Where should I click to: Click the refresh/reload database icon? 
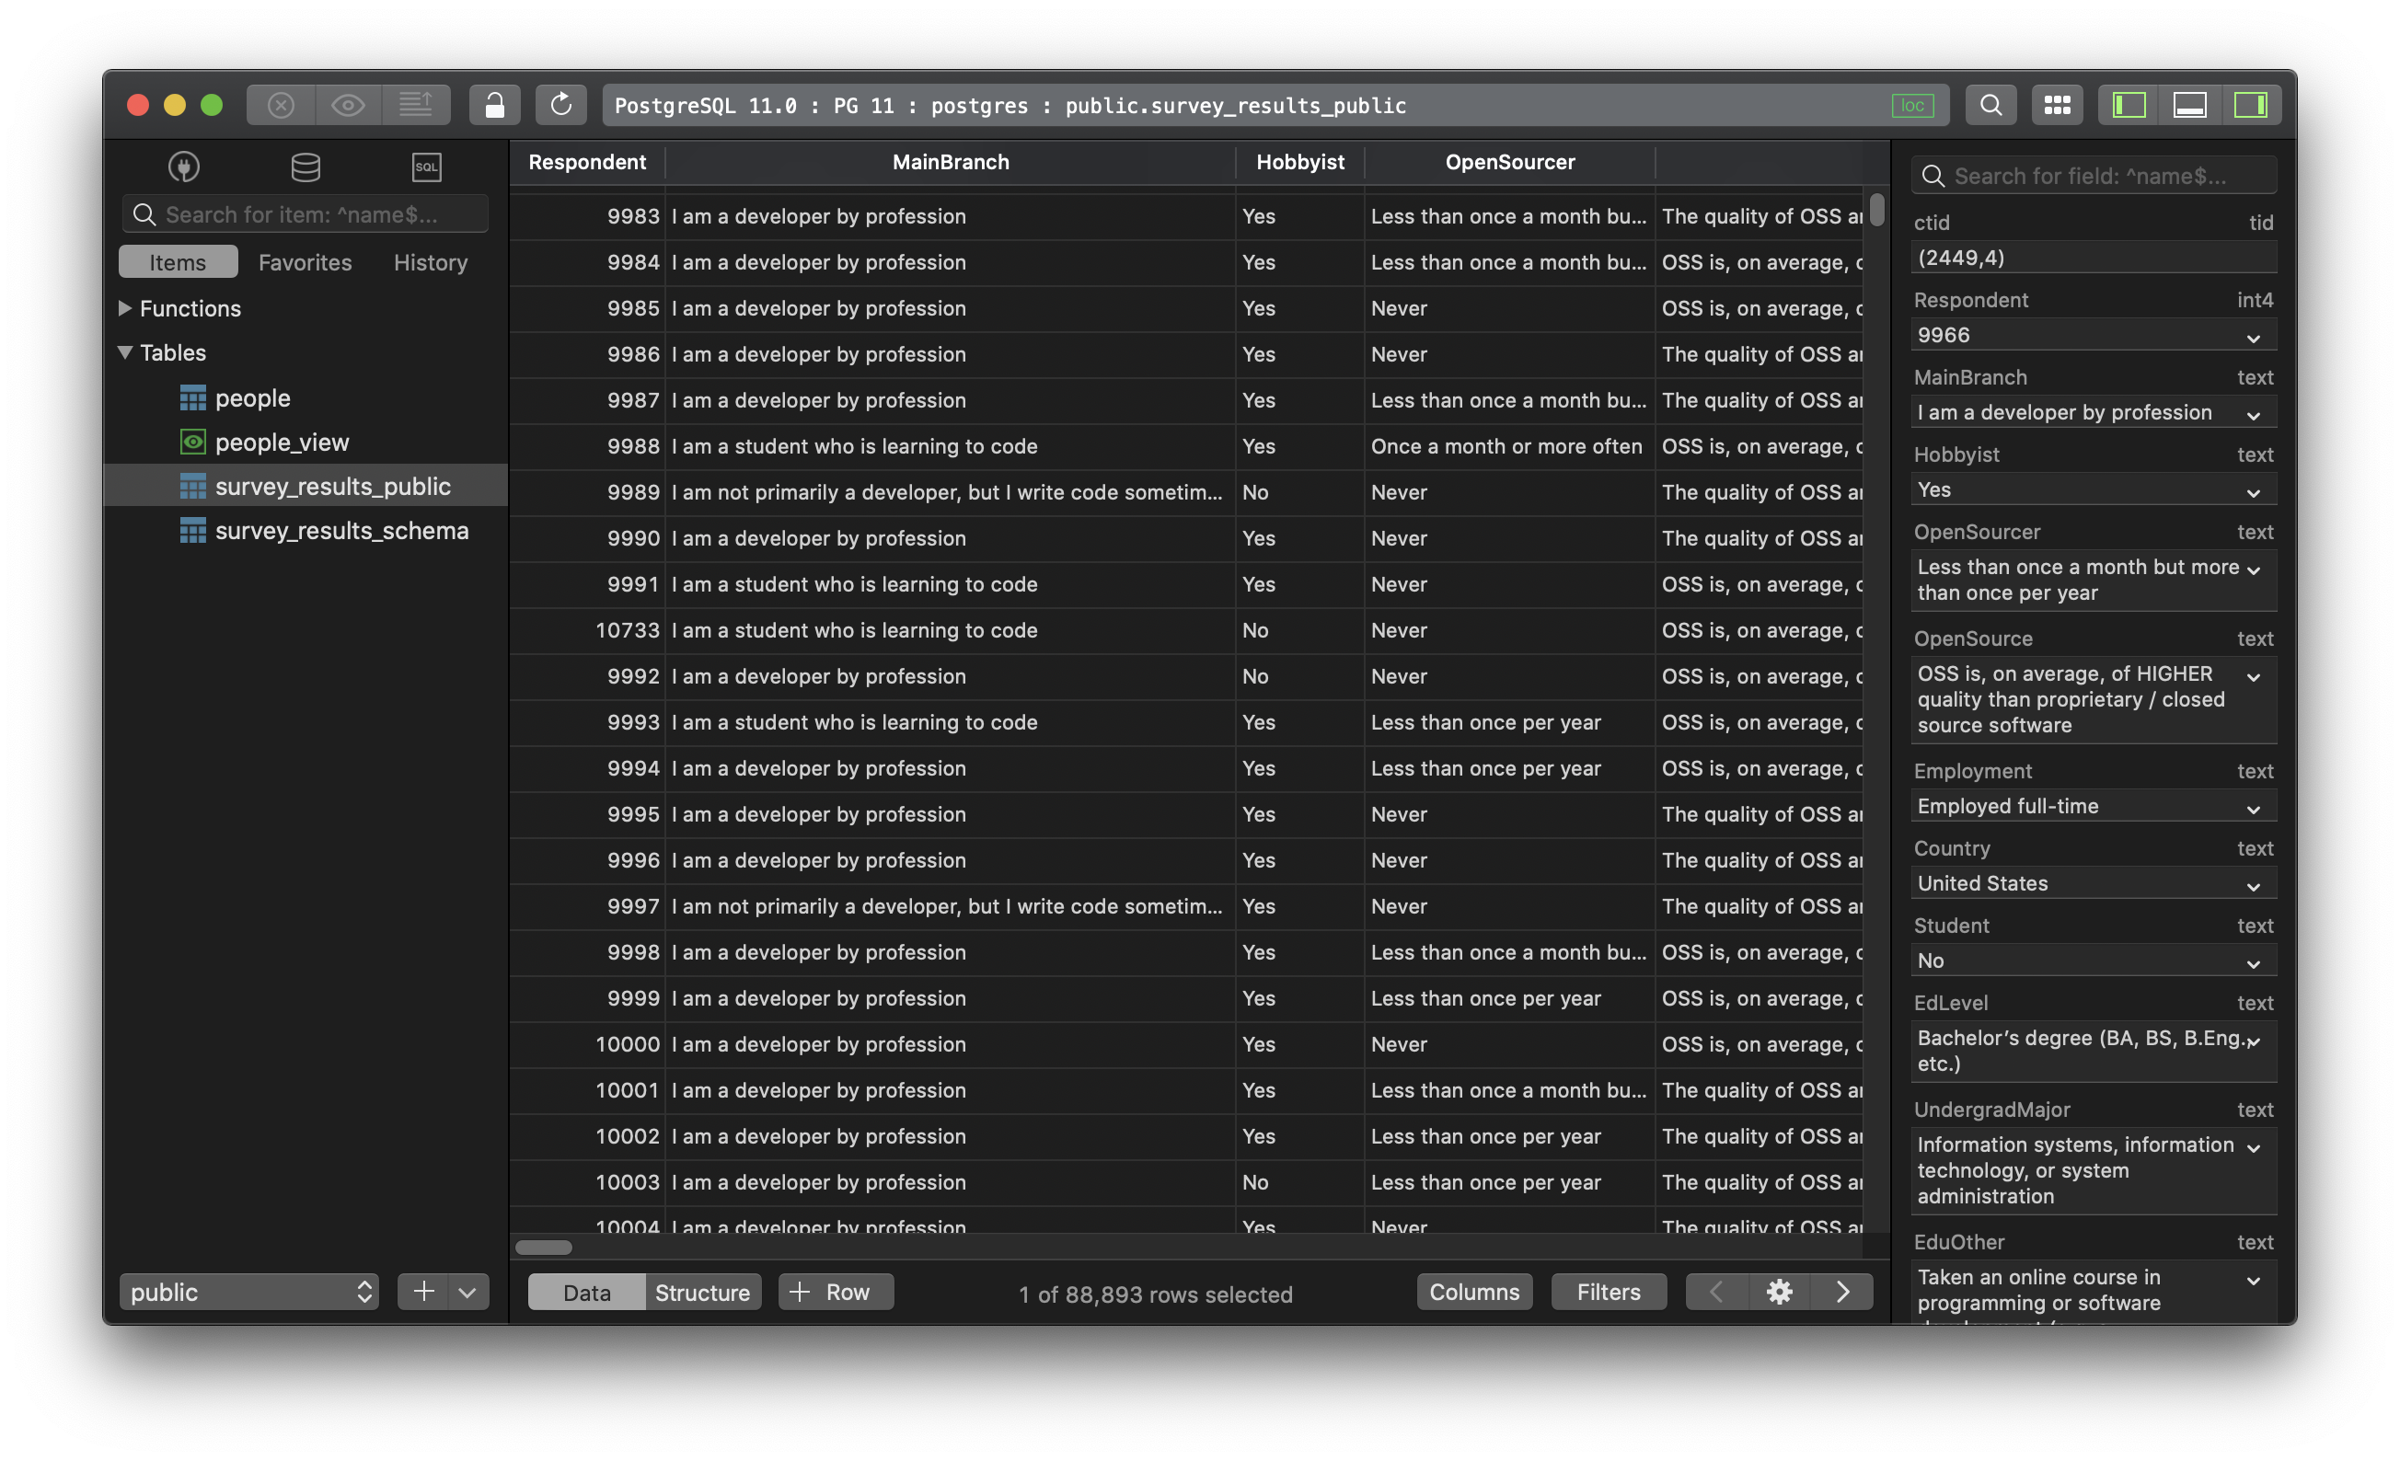(557, 103)
